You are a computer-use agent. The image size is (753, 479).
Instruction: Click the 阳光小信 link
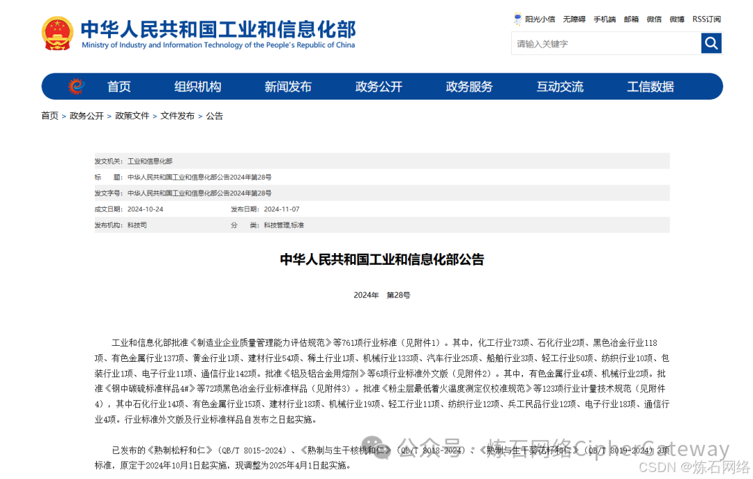tap(540, 20)
